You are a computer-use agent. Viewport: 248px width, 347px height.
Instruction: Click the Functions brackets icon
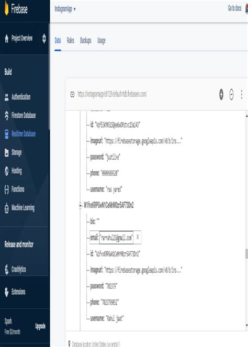[7, 189]
